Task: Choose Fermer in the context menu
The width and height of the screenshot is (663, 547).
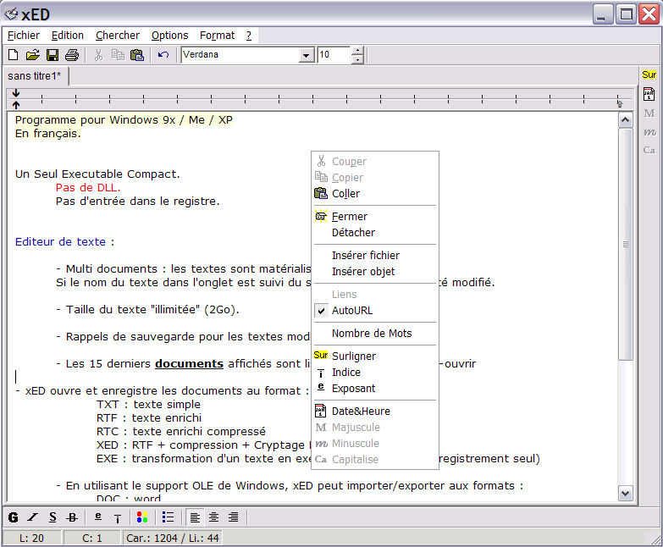Action: 374,217
